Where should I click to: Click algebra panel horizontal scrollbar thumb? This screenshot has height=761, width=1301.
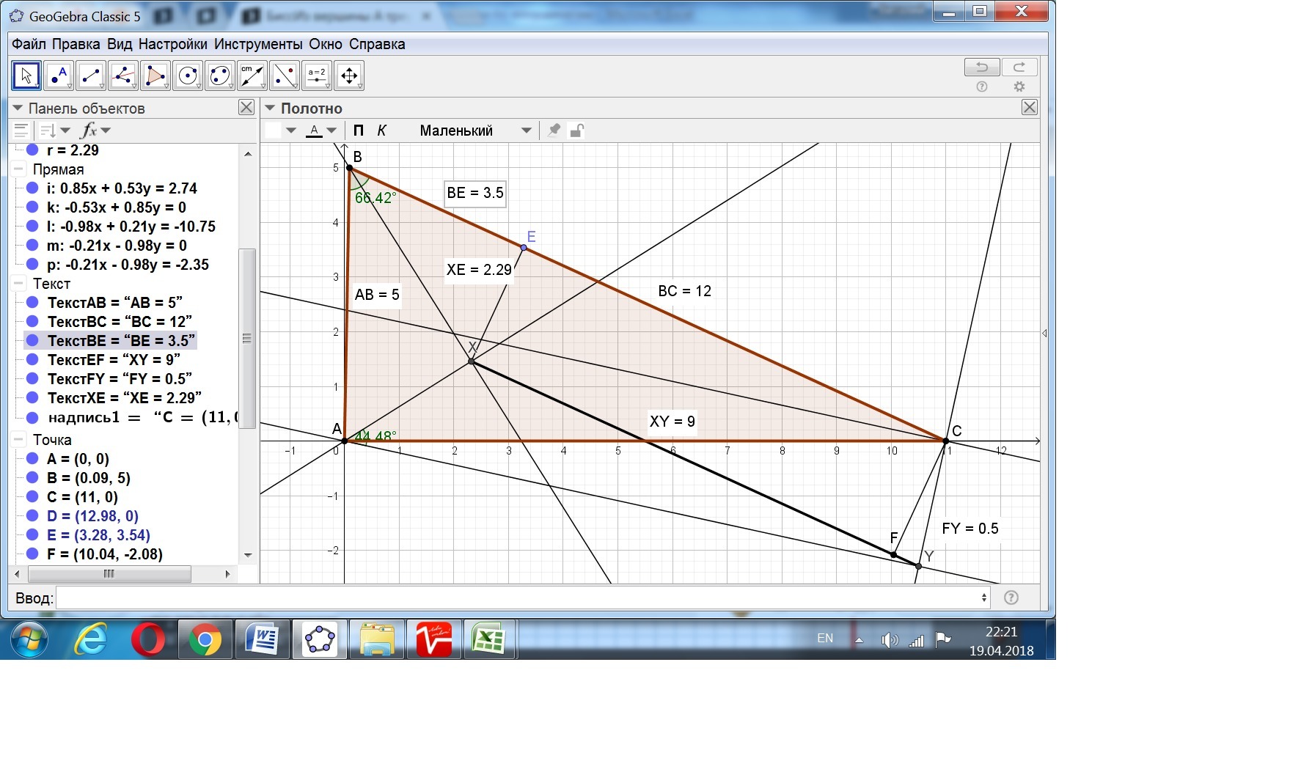click(x=109, y=574)
